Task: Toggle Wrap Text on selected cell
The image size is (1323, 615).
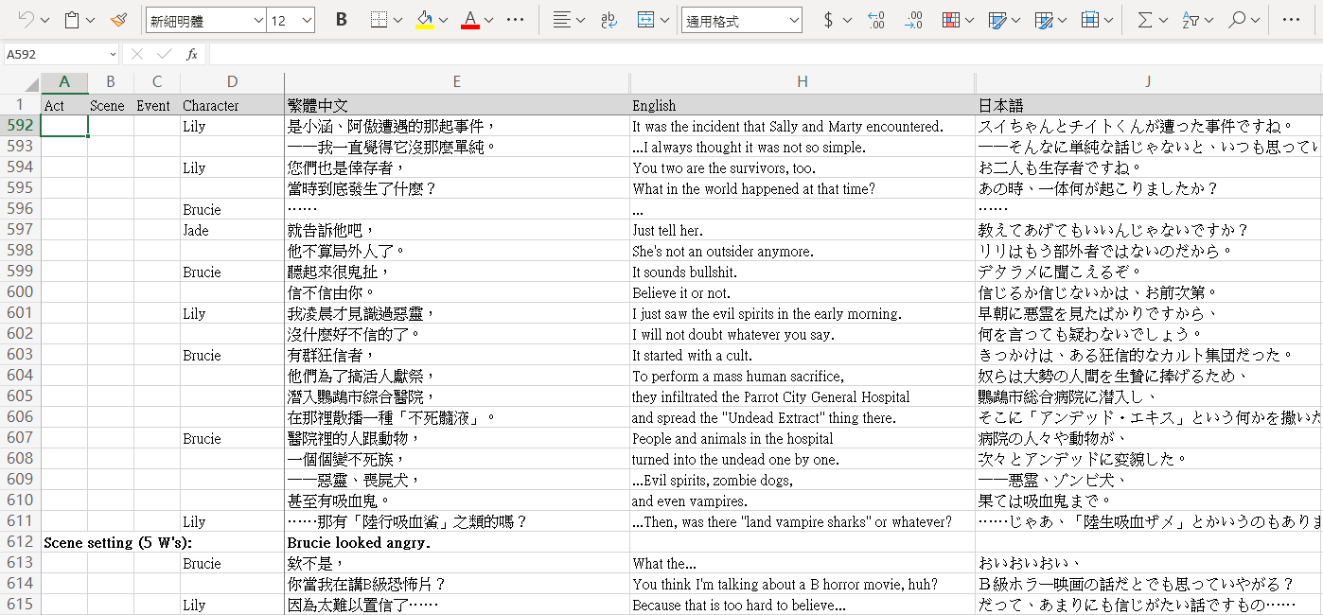Action: click(609, 20)
